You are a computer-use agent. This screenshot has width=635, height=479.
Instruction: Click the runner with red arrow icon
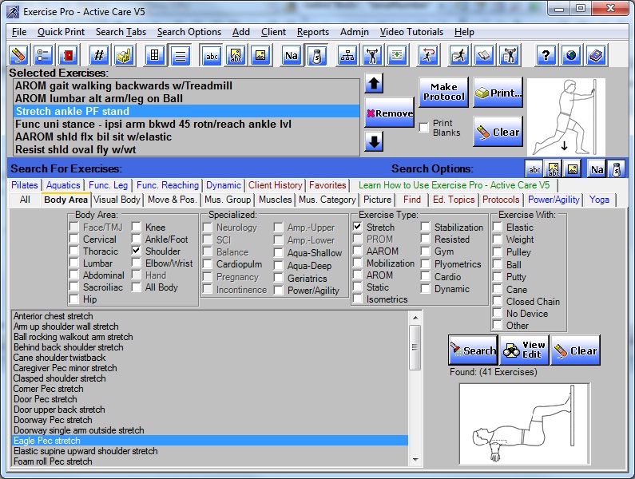click(428, 55)
